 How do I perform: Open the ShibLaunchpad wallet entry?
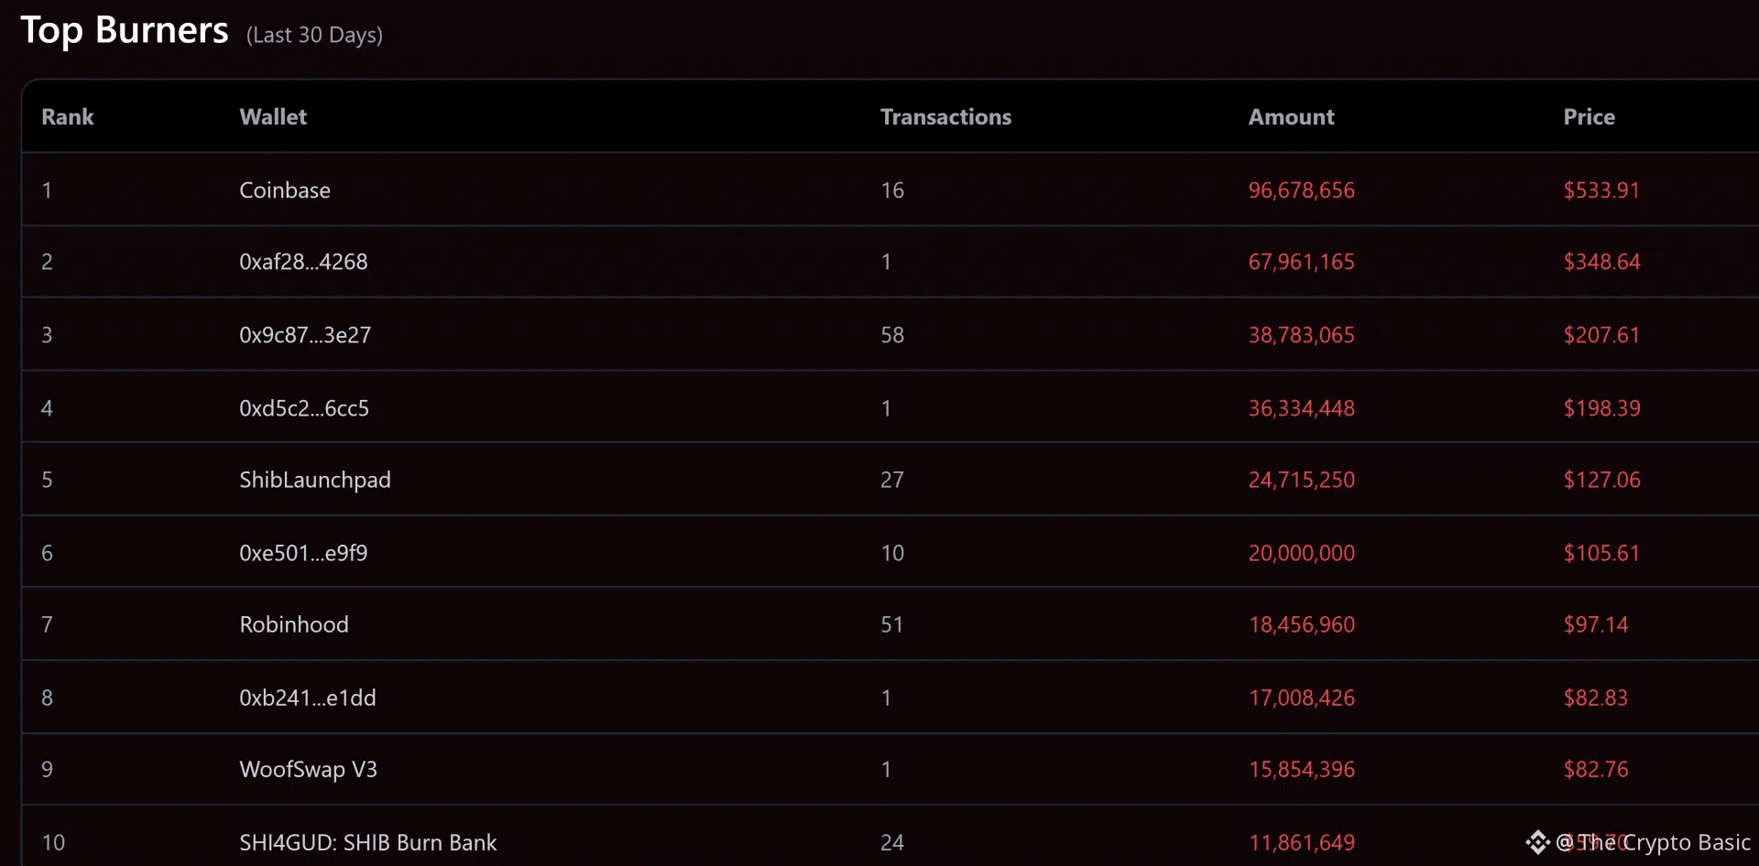click(315, 481)
